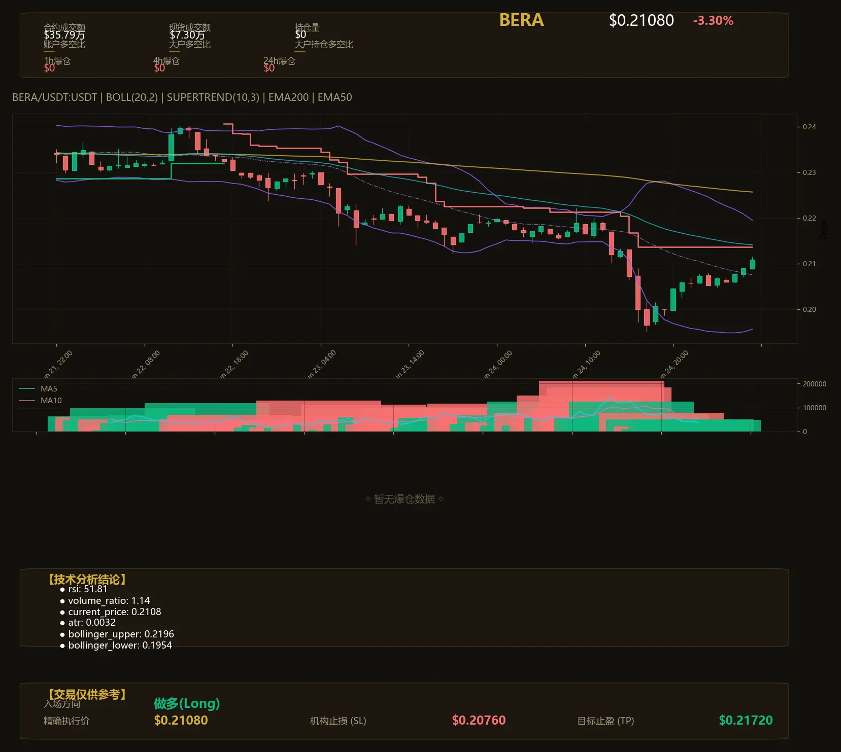Click the 0.20 price axis label

pos(810,309)
